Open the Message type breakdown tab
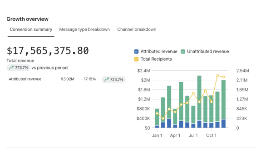 (x=84, y=29)
